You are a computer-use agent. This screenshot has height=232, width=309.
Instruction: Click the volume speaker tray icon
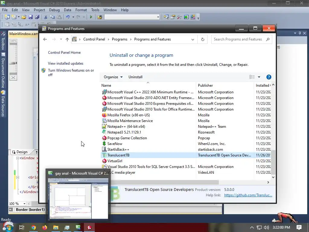pos(266,227)
